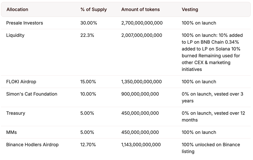Select the FLOKI Airdrop row label
This screenshot has height=160, width=253.
pyautogui.click(x=21, y=82)
